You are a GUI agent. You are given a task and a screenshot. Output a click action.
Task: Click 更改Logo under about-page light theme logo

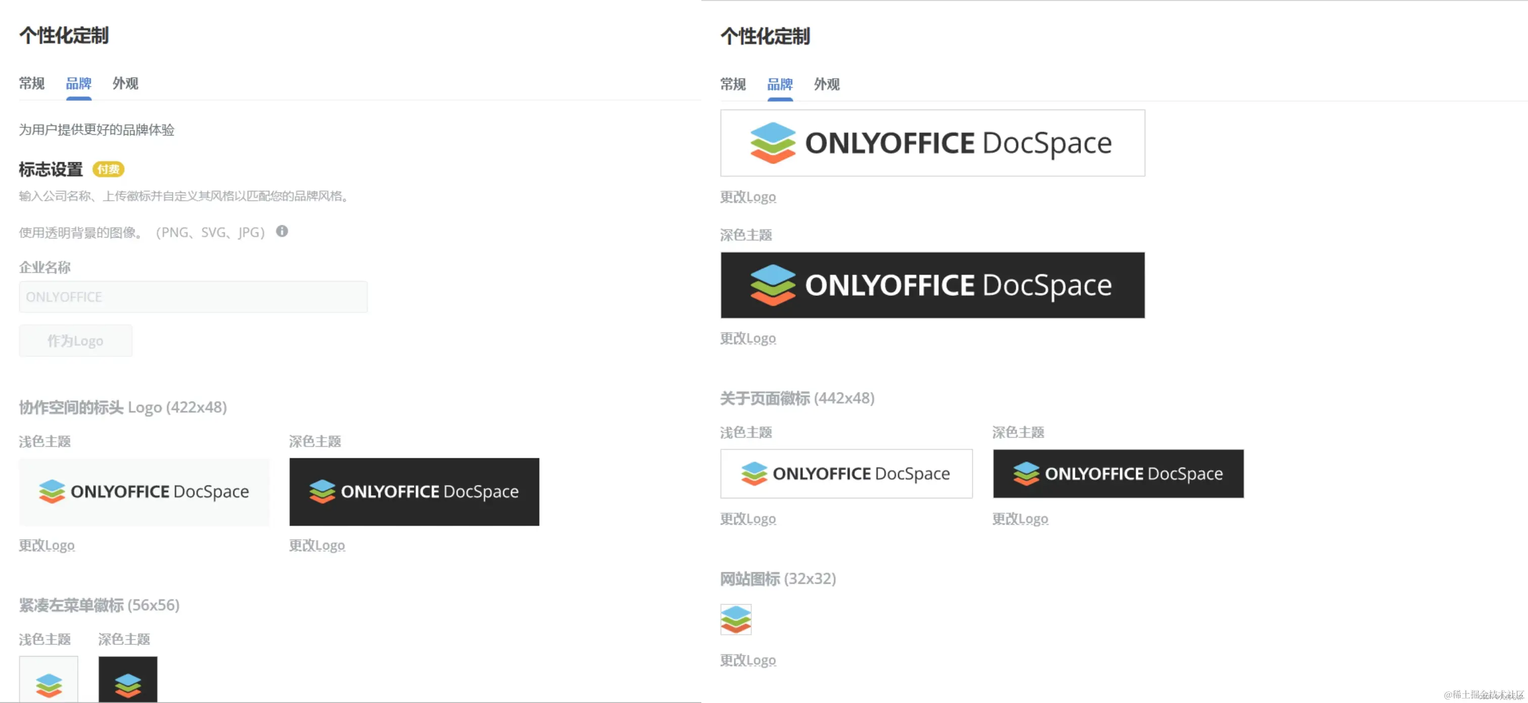pyautogui.click(x=747, y=519)
